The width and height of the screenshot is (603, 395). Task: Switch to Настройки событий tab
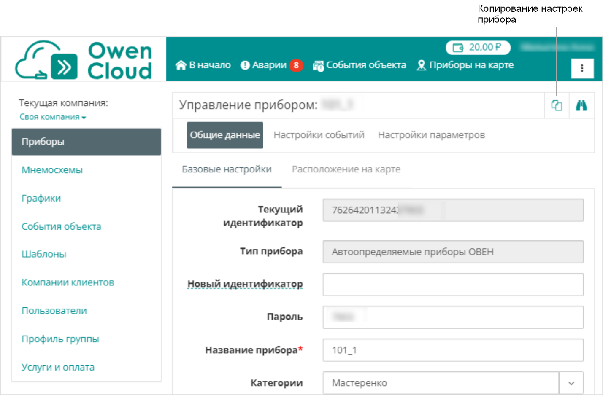pos(319,135)
